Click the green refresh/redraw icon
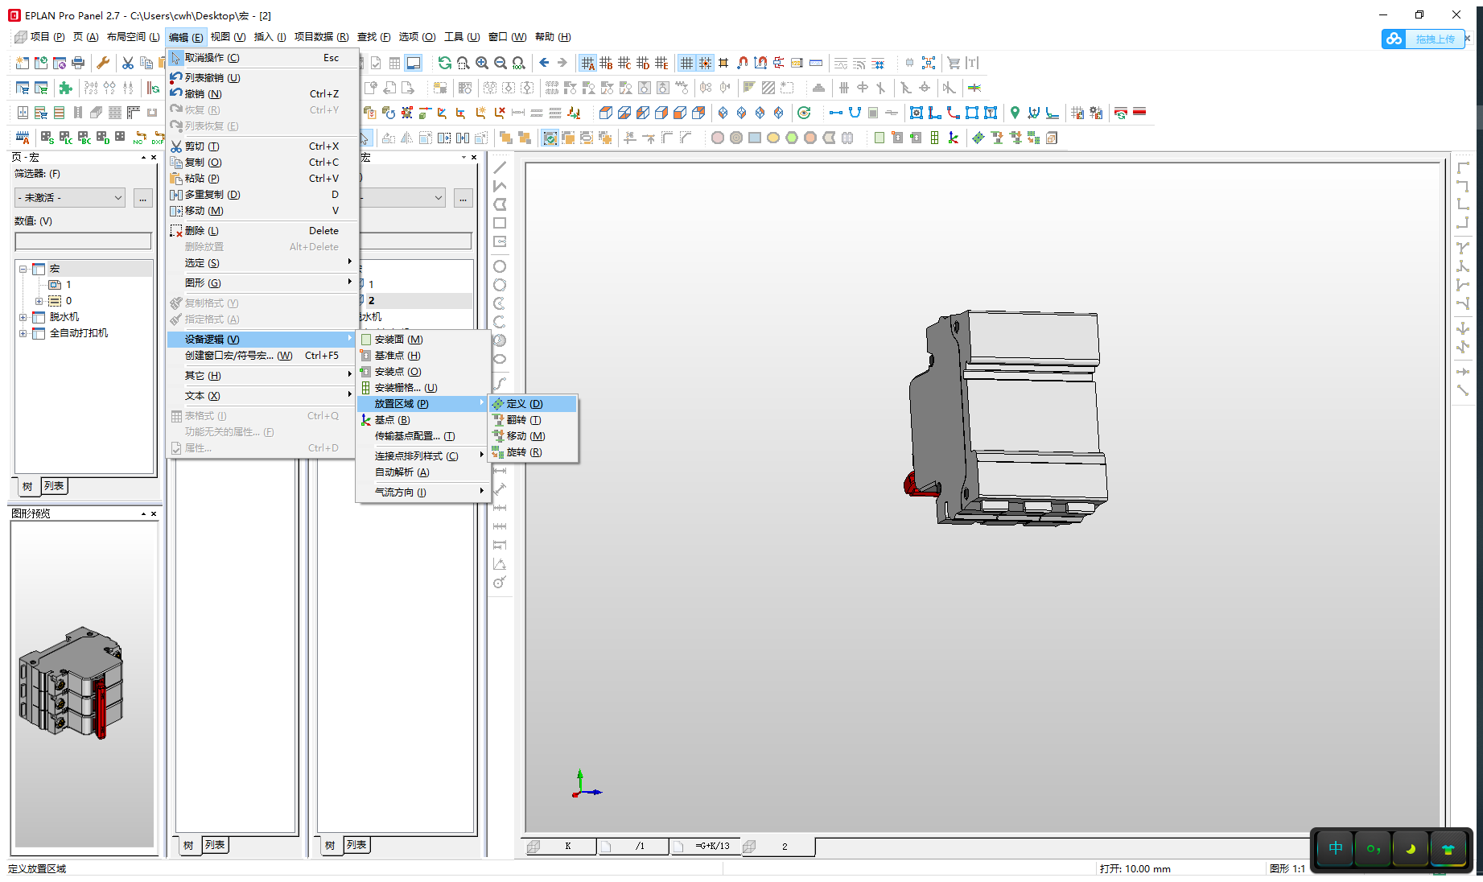 (x=444, y=63)
